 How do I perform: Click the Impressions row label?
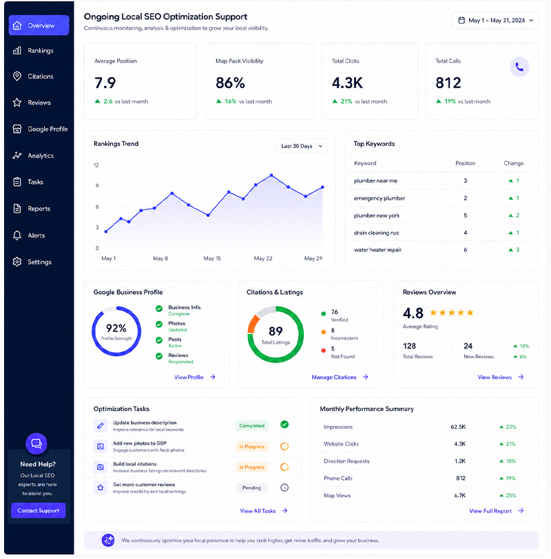click(x=338, y=427)
